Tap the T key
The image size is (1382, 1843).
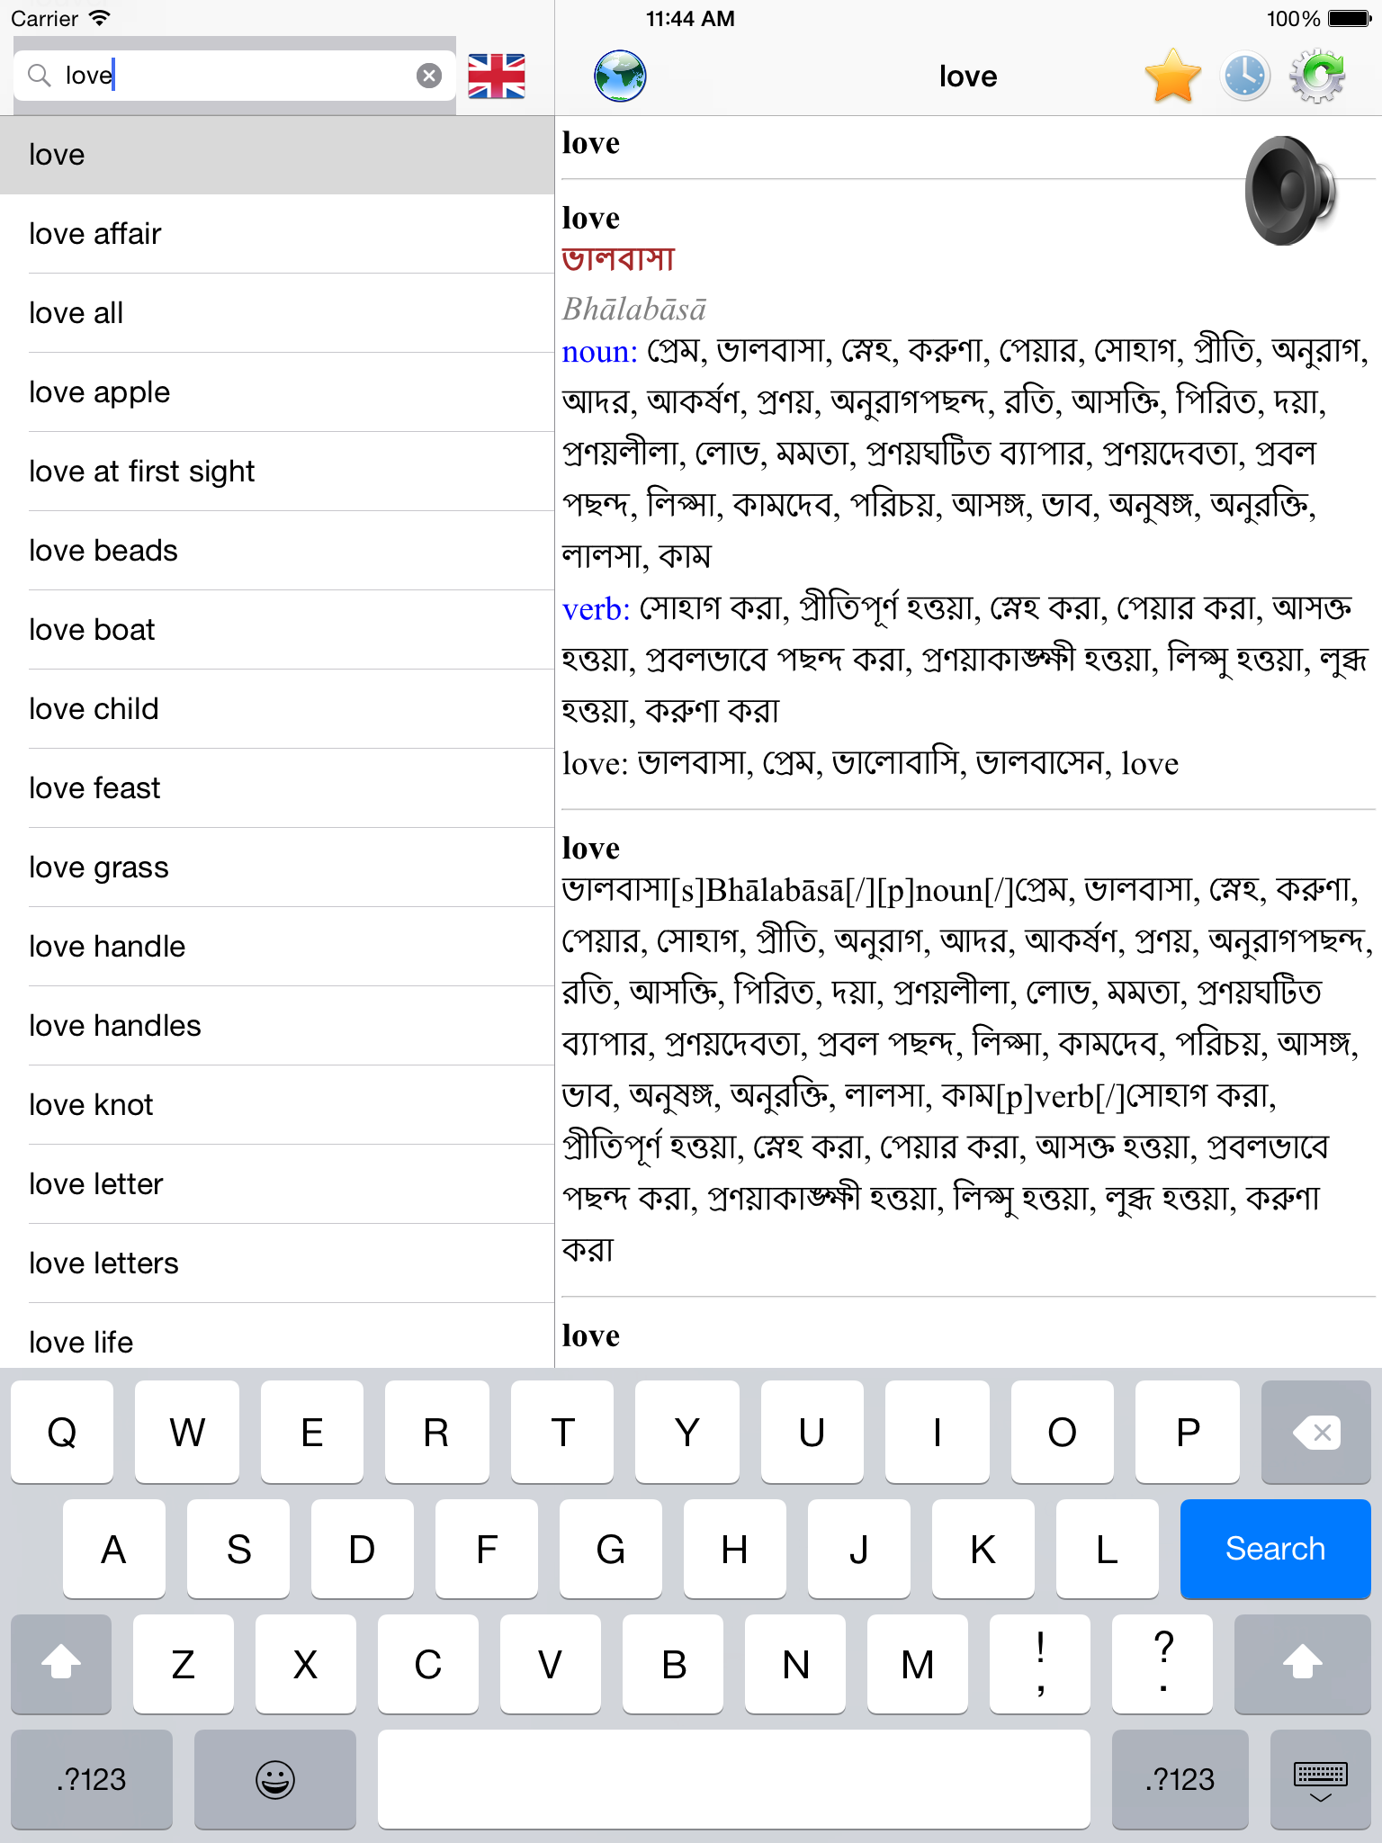click(562, 1432)
